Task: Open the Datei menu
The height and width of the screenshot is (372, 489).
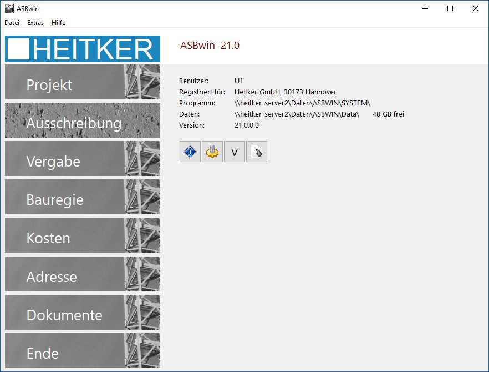Action: 12,23
